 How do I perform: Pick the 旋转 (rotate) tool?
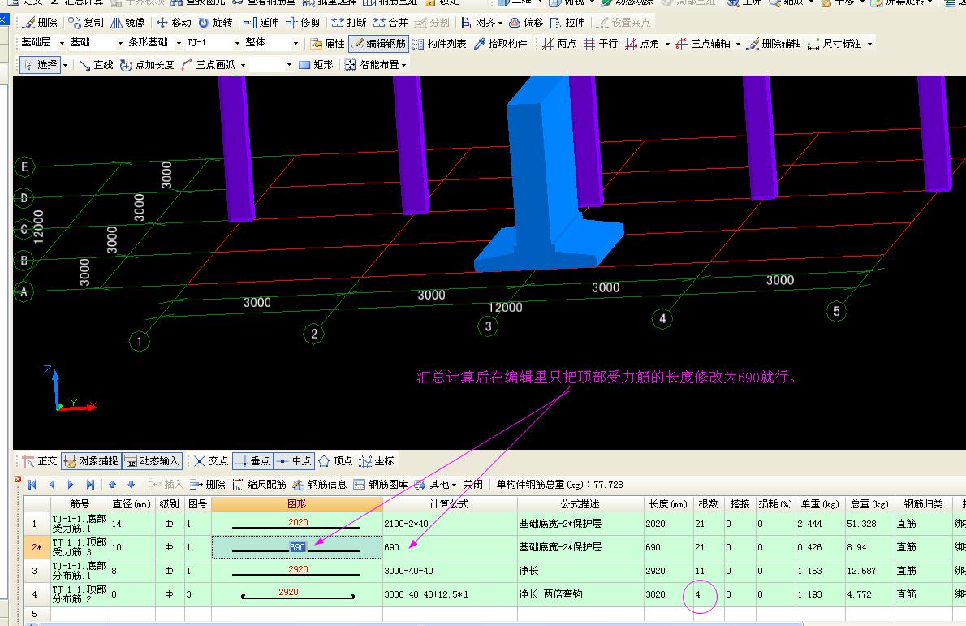point(216,23)
